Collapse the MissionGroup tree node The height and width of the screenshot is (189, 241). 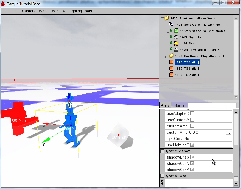[162, 18]
